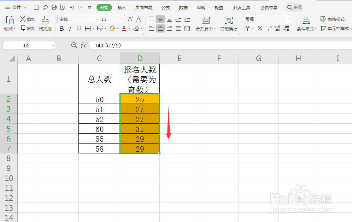Click Decrease Indent icon
This screenshot has width=352, height=222.
(x=178, y=19)
